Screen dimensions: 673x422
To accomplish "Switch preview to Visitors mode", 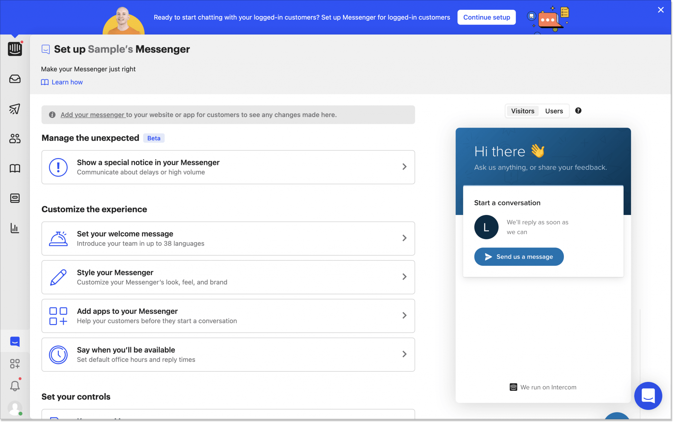I will click(522, 111).
